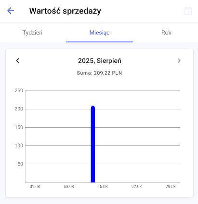Click the 50 gridline label
This screenshot has width=198, height=204.
coord(20,164)
